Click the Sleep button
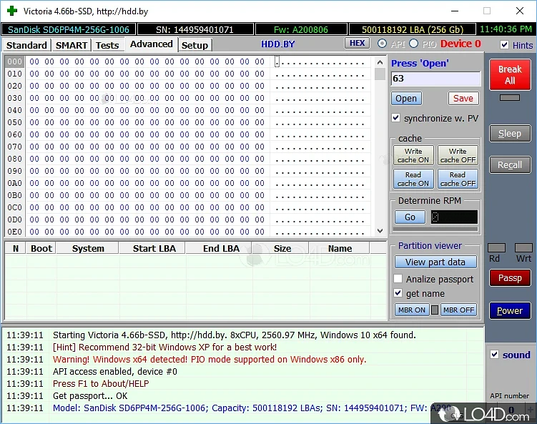The image size is (537, 424). (x=510, y=133)
